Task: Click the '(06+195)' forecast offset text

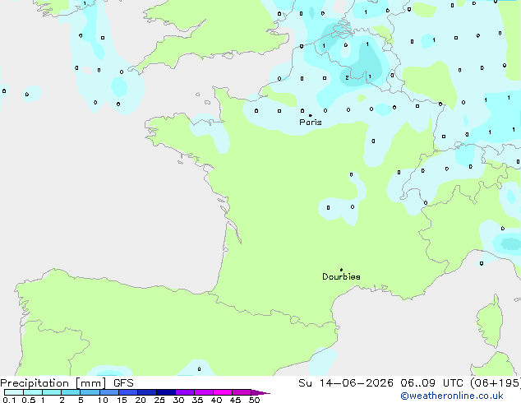Action: pos(496,383)
